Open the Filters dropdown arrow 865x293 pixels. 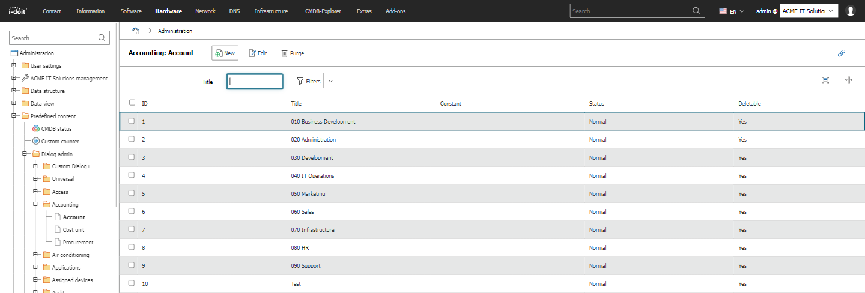pos(330,81)
